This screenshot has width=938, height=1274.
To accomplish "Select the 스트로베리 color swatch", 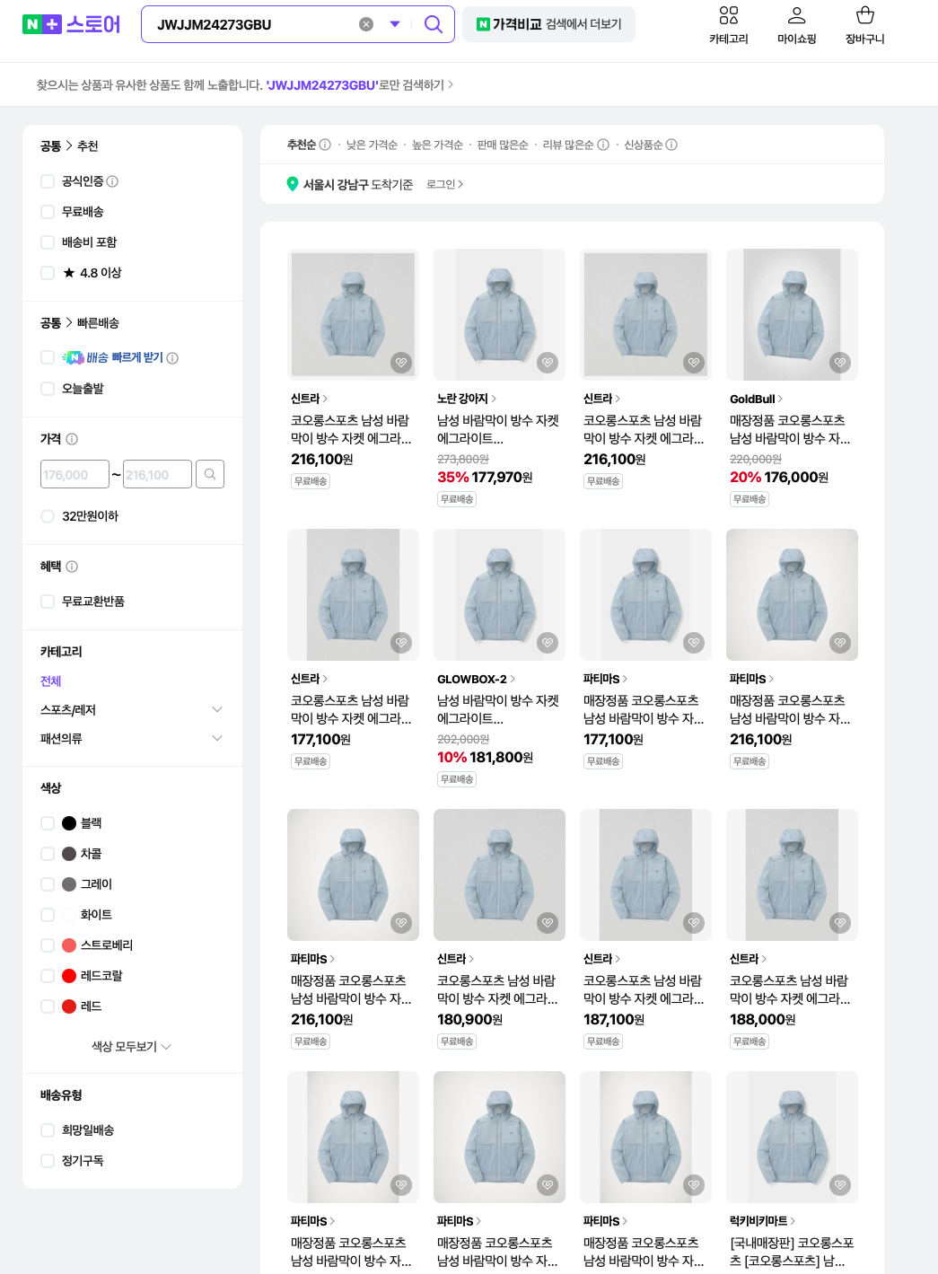I will 69,945.
